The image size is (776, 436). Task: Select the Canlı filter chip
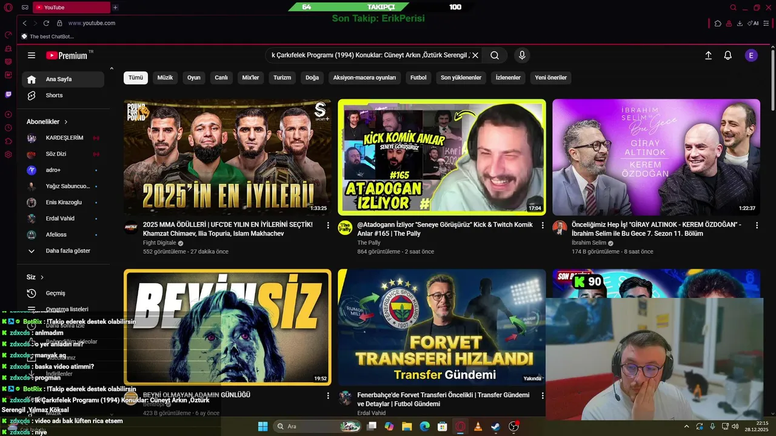click(x=221, y=78)
